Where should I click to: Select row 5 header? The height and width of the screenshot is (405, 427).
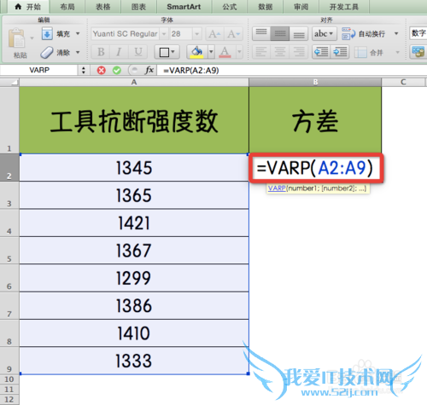pos(9,251)
